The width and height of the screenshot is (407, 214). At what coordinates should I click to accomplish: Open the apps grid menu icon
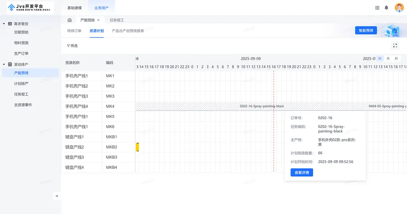click(377, 8)
